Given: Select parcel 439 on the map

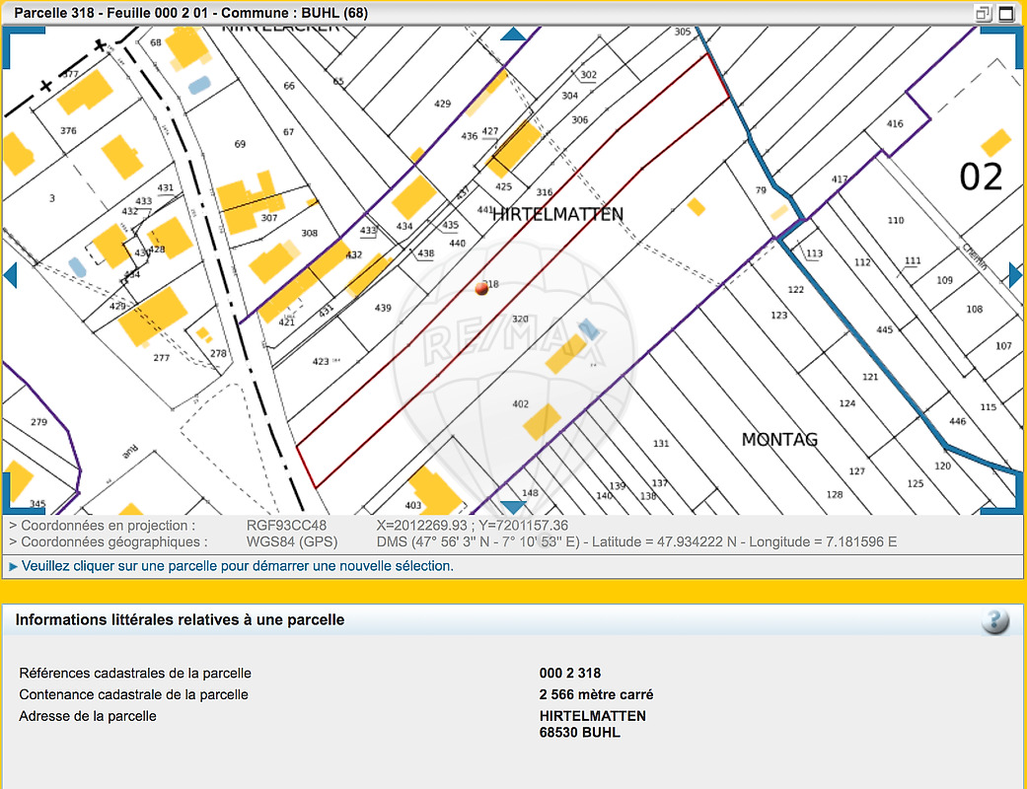Looking at the screenshot, I should pyautogui.click(x=383, y=308).
